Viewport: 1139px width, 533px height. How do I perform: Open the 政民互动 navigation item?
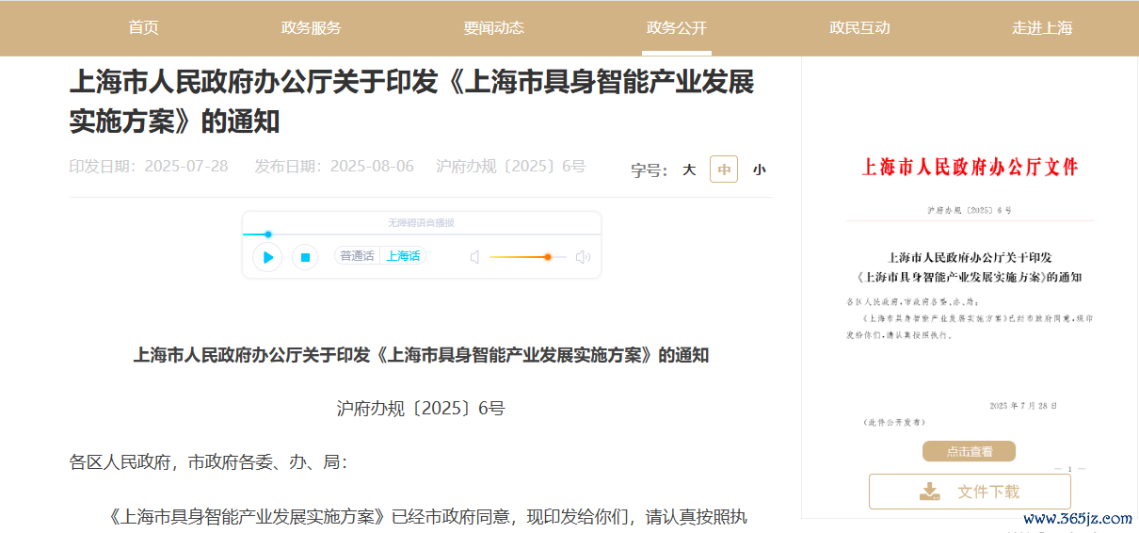(859, 28)
